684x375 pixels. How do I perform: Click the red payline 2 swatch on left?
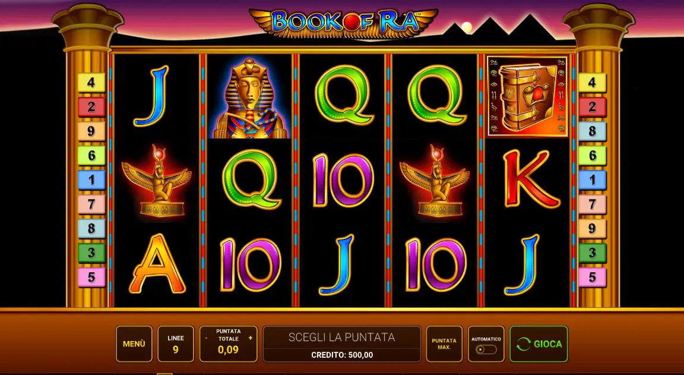91,107
